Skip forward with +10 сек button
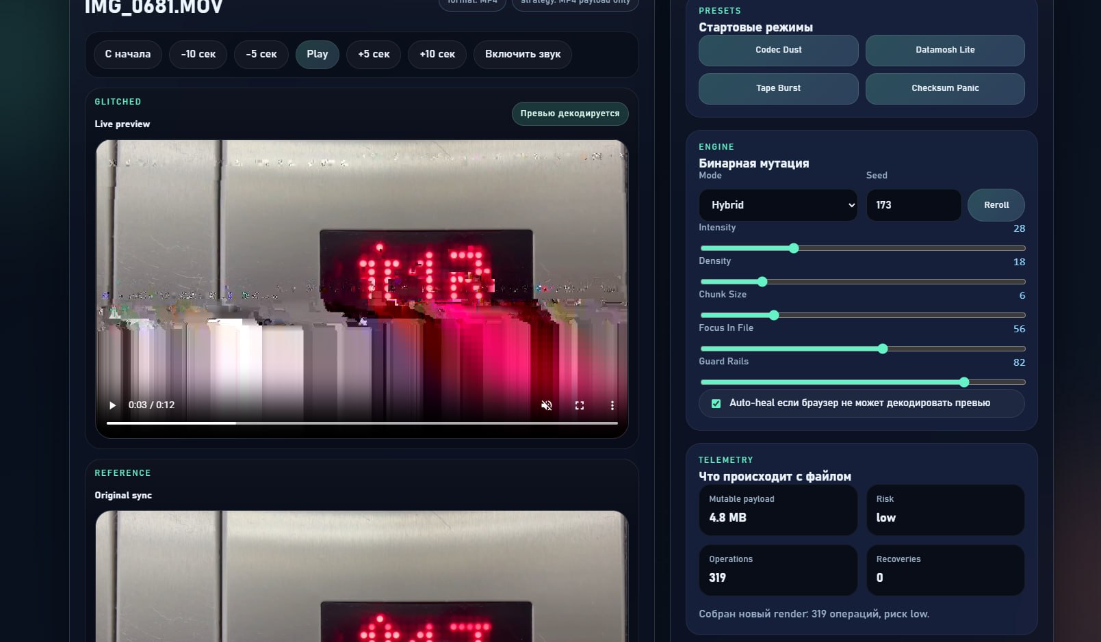Screen dimensions: 1101x642 (x=437, y=55)
